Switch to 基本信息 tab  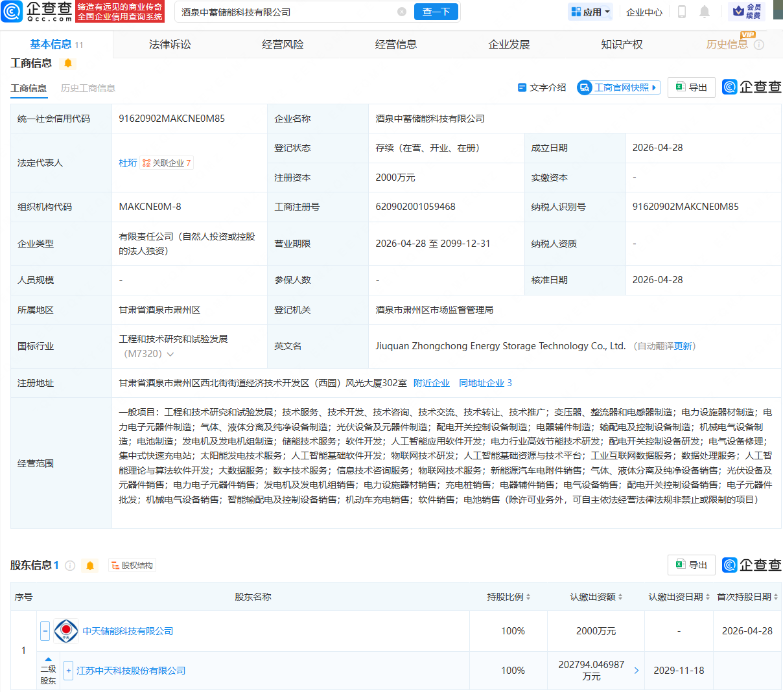pyautogui.click(x=56, y=44)
